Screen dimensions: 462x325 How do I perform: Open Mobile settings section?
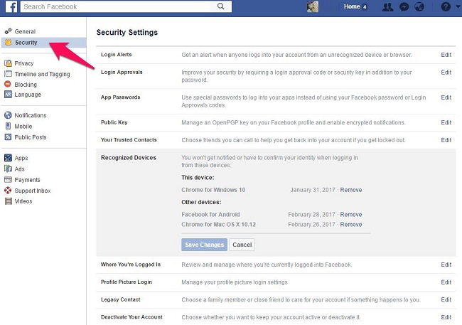[23, 126]
